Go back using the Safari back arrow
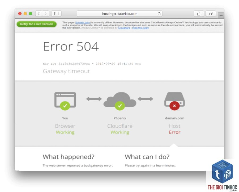The image size is (239, 192). pyautogui.click(x=39, y=14)
